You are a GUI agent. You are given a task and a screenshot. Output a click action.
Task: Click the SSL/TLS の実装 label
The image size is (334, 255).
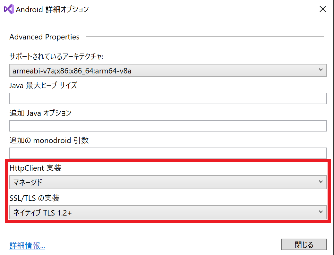[35, 198]
